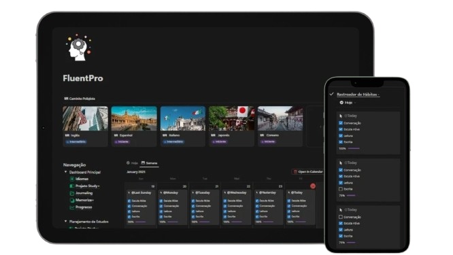This screenshot has width=453, height=255.
Task: Uncheck Escuta Ativa in the @Monday card
Action: pos(161,201)
